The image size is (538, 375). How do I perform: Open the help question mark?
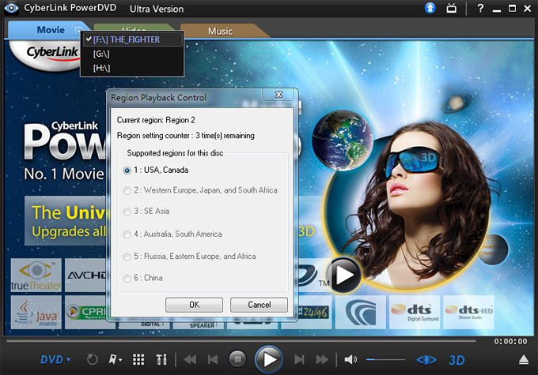(480, 8)
